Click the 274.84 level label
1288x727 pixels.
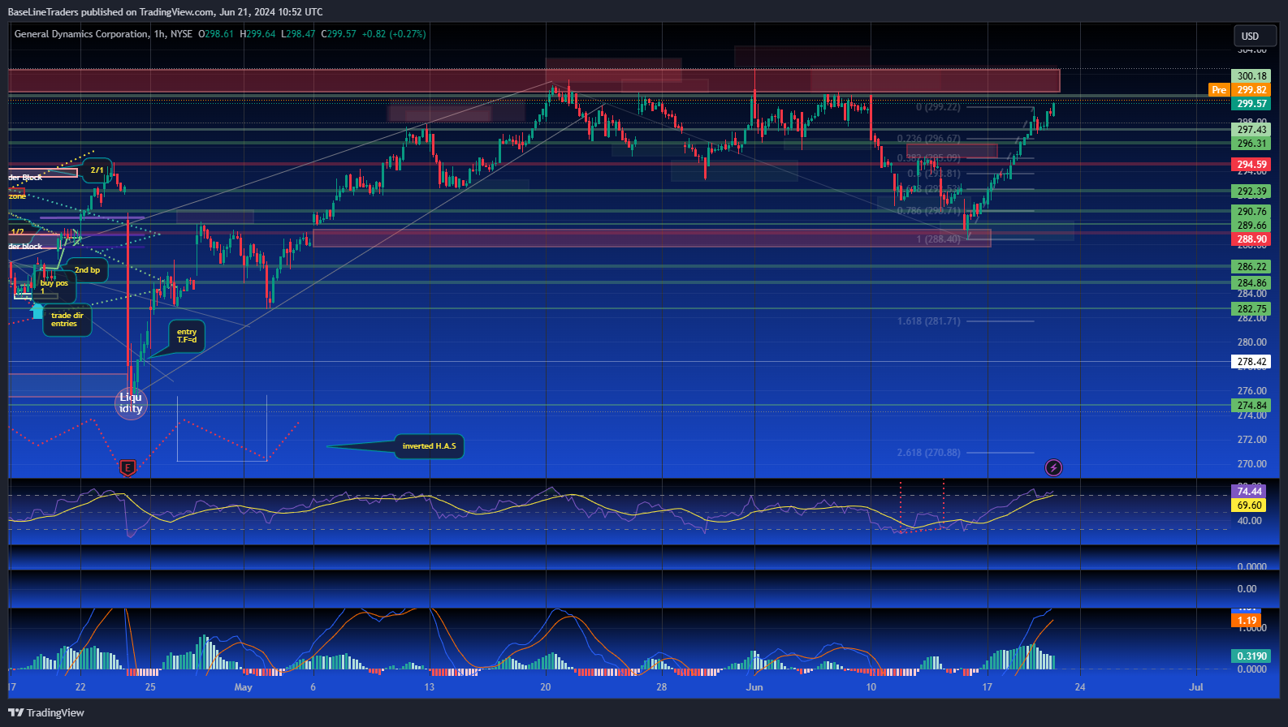coord(1251,406)
